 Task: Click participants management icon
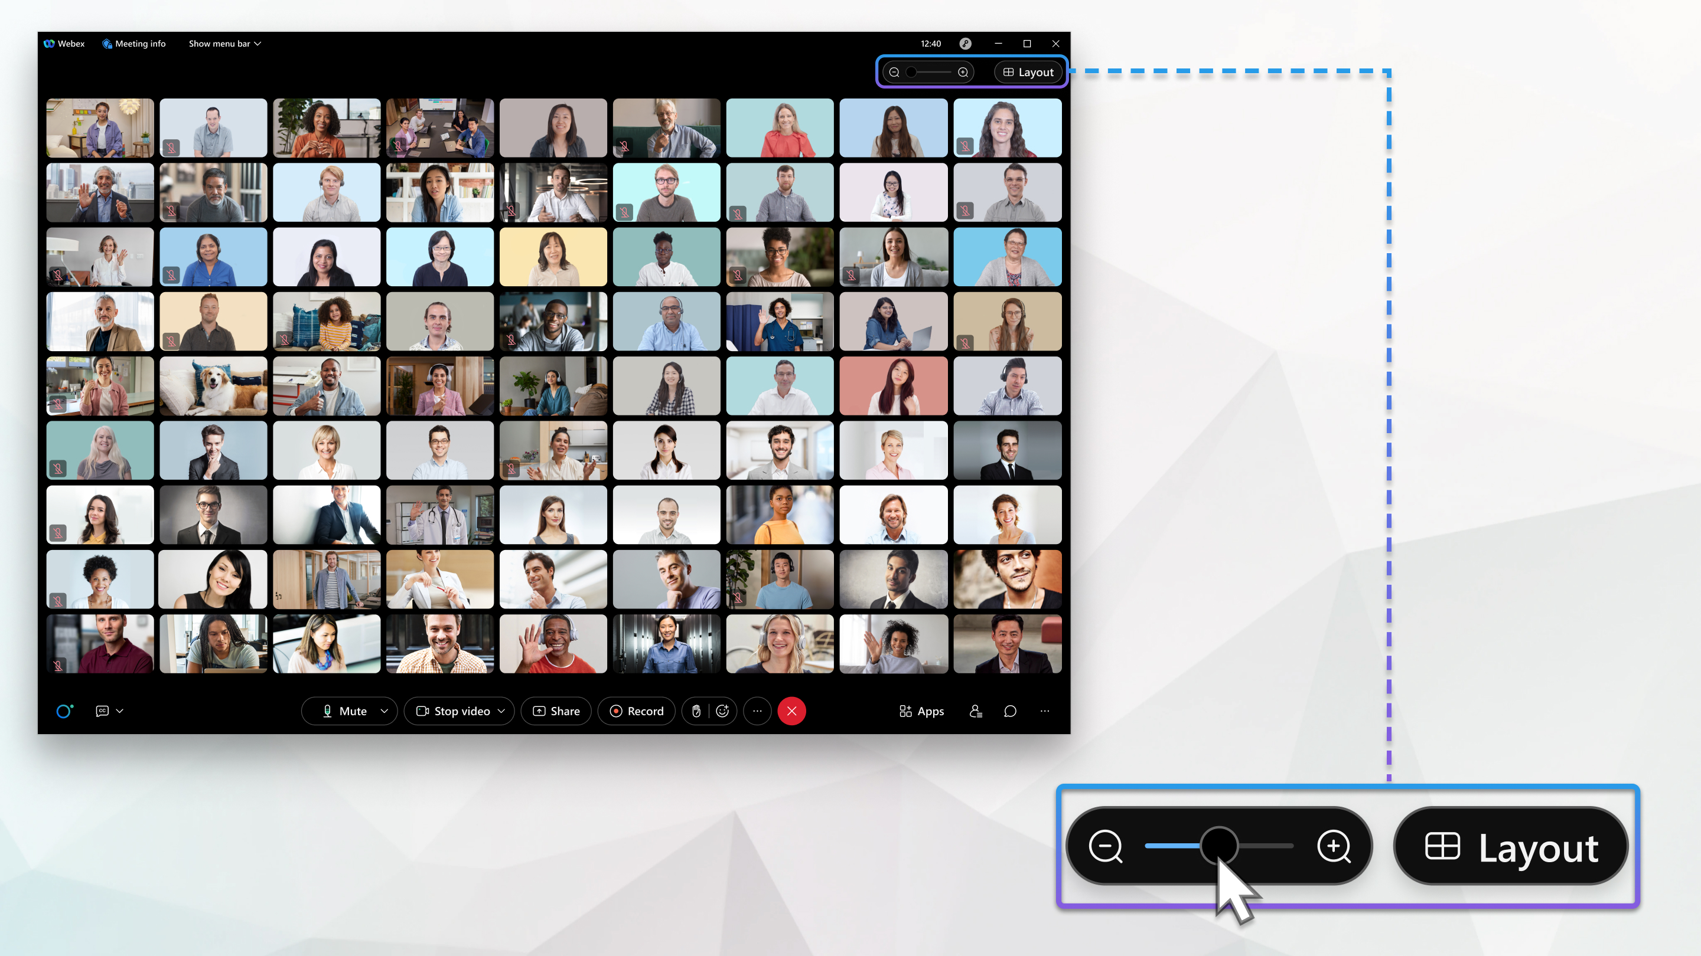(975, 710)
